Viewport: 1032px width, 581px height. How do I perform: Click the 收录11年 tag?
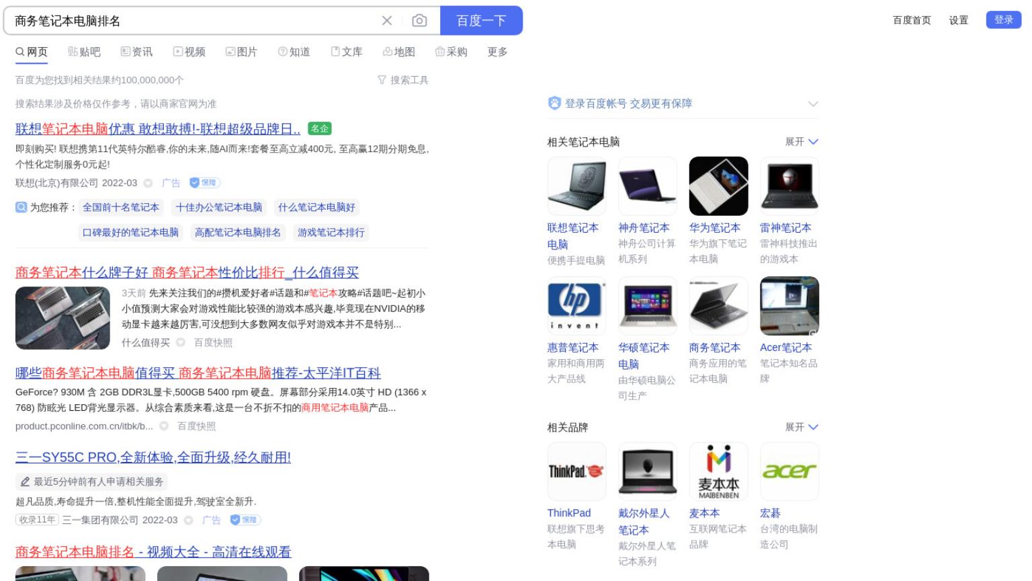click(37, 520)
